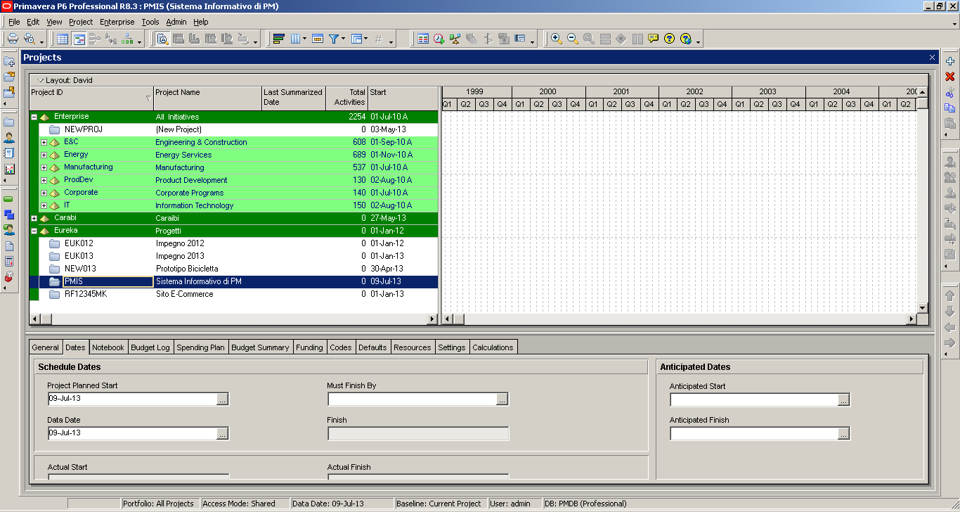The height and width of the screenshot is (512, 960).
Task: Switch to the General tab
Action: [46, 347]
